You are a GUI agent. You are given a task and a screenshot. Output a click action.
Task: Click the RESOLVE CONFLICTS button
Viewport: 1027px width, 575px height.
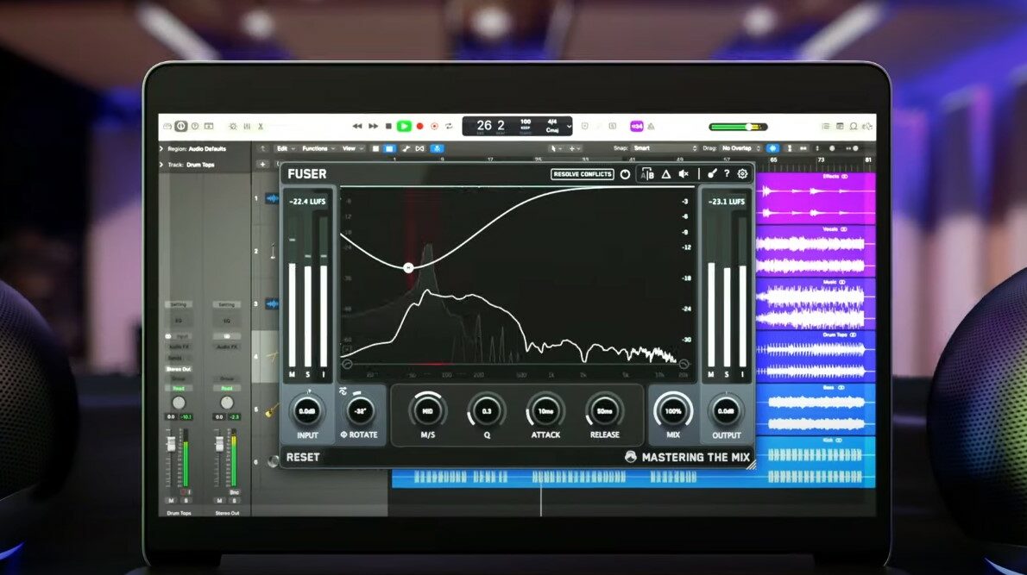coord(583,174)
